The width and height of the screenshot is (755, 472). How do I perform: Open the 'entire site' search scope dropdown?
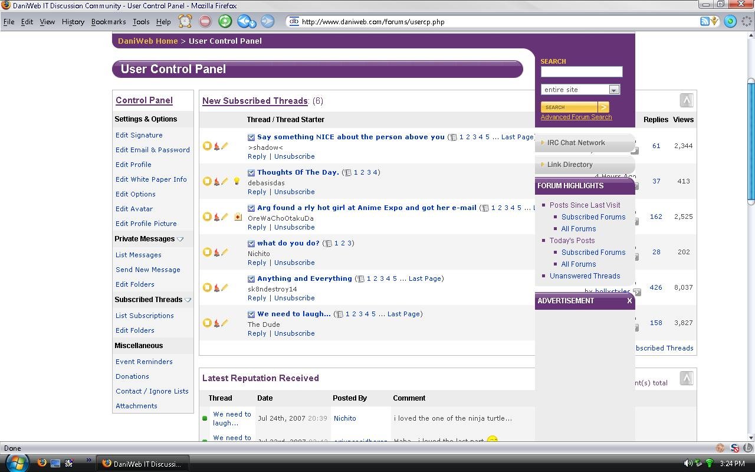click(613, 90)
